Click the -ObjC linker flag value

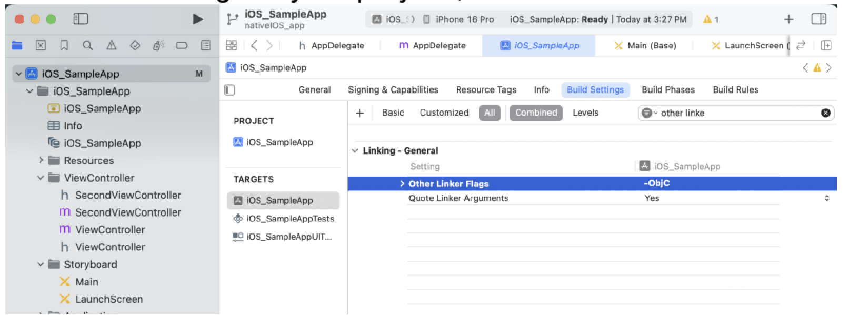pyautogui.click(x=657, y=184)
